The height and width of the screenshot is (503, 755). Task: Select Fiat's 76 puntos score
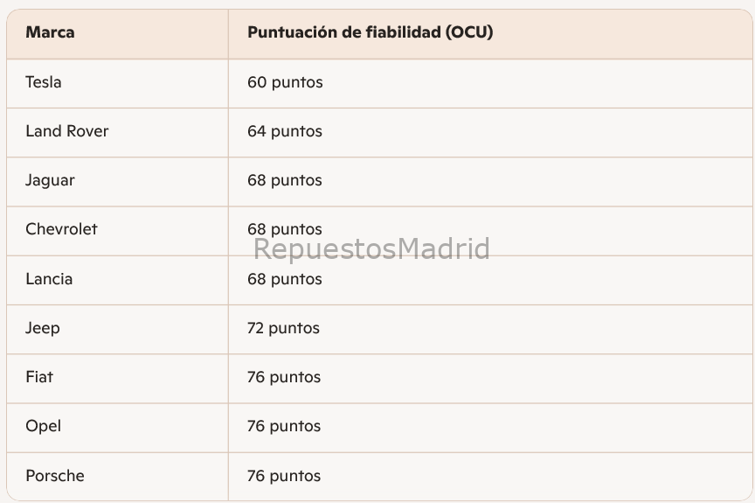(284, 378)
